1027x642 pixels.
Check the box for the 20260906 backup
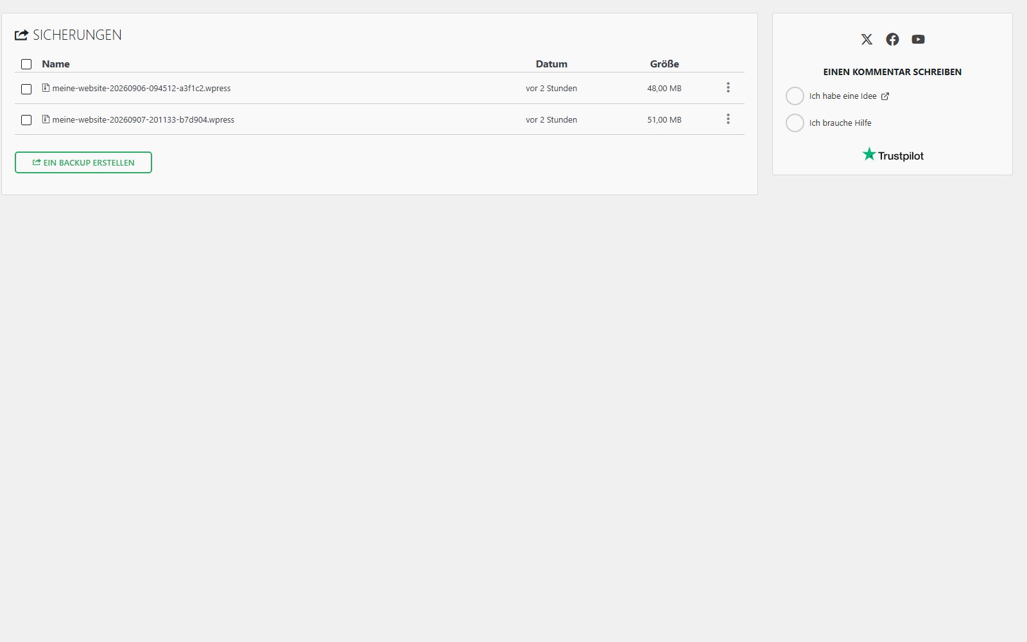[26, 89]
